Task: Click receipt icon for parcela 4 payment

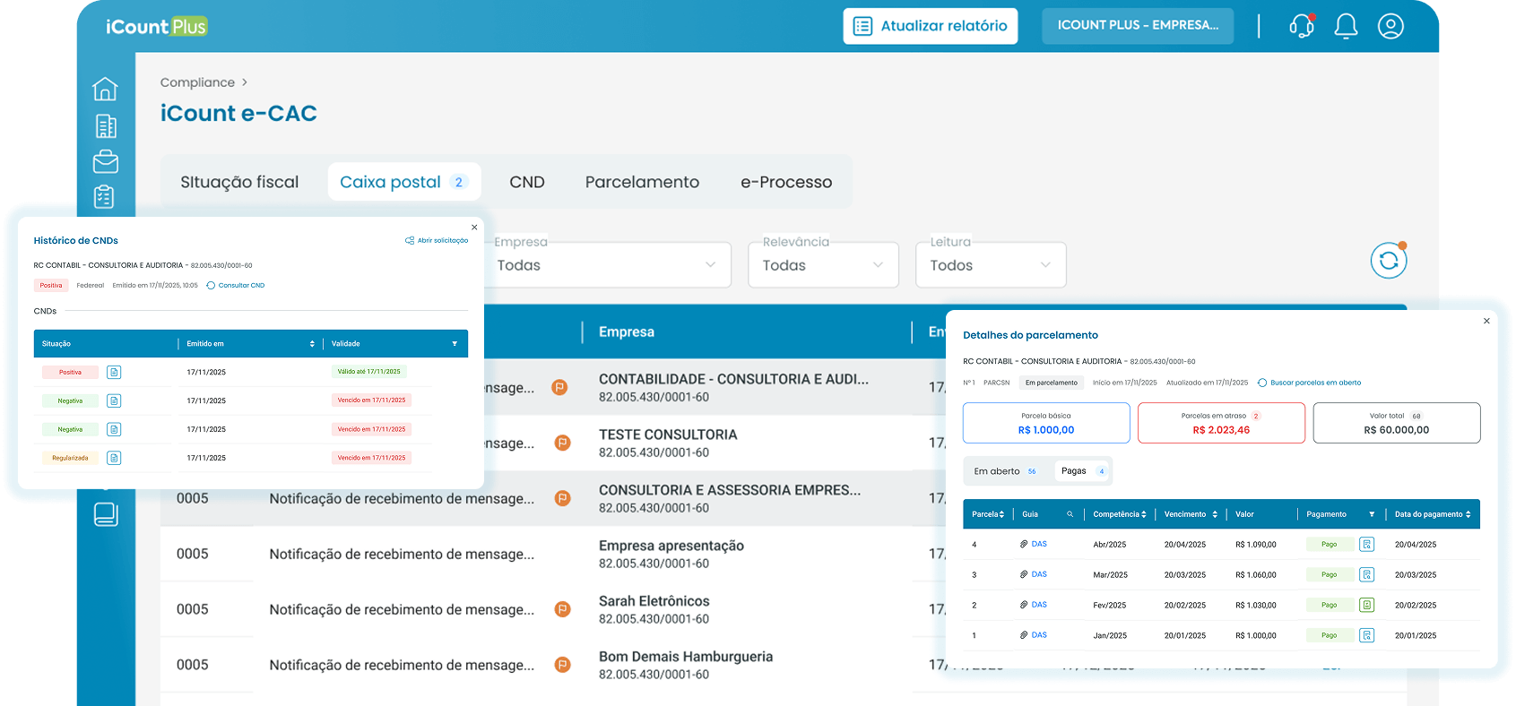Action: pyautogui.click(x=1366, y=544)
